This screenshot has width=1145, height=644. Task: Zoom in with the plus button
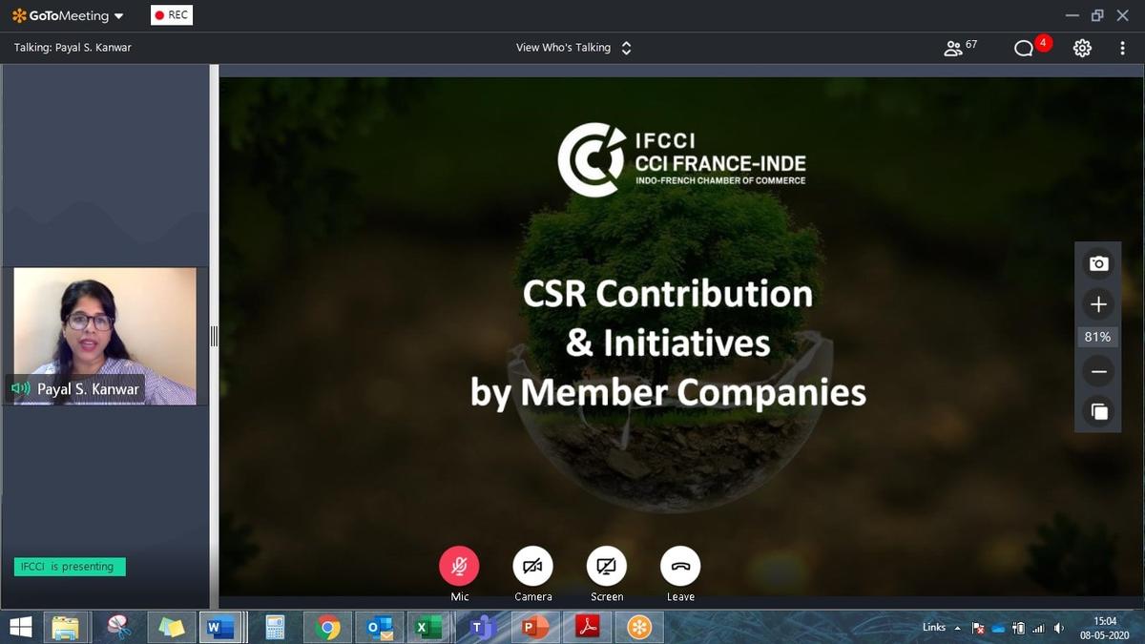pos(1098,304)
